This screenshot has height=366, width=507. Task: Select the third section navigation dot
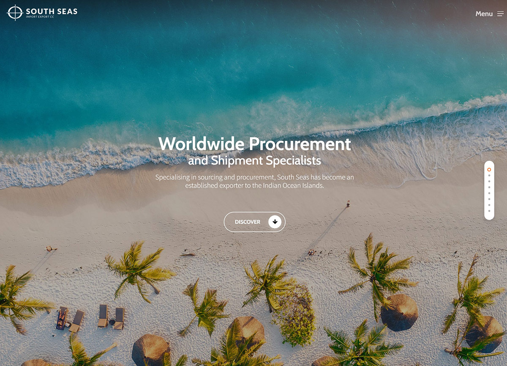489,182
